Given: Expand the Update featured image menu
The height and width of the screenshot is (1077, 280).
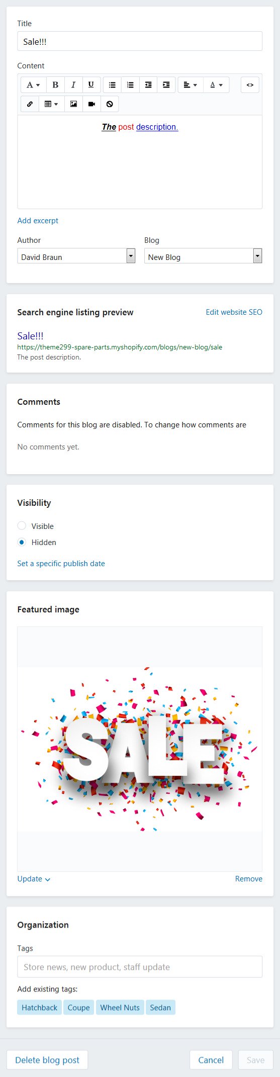Looking at the screenshot, I should tap(34, 878).
